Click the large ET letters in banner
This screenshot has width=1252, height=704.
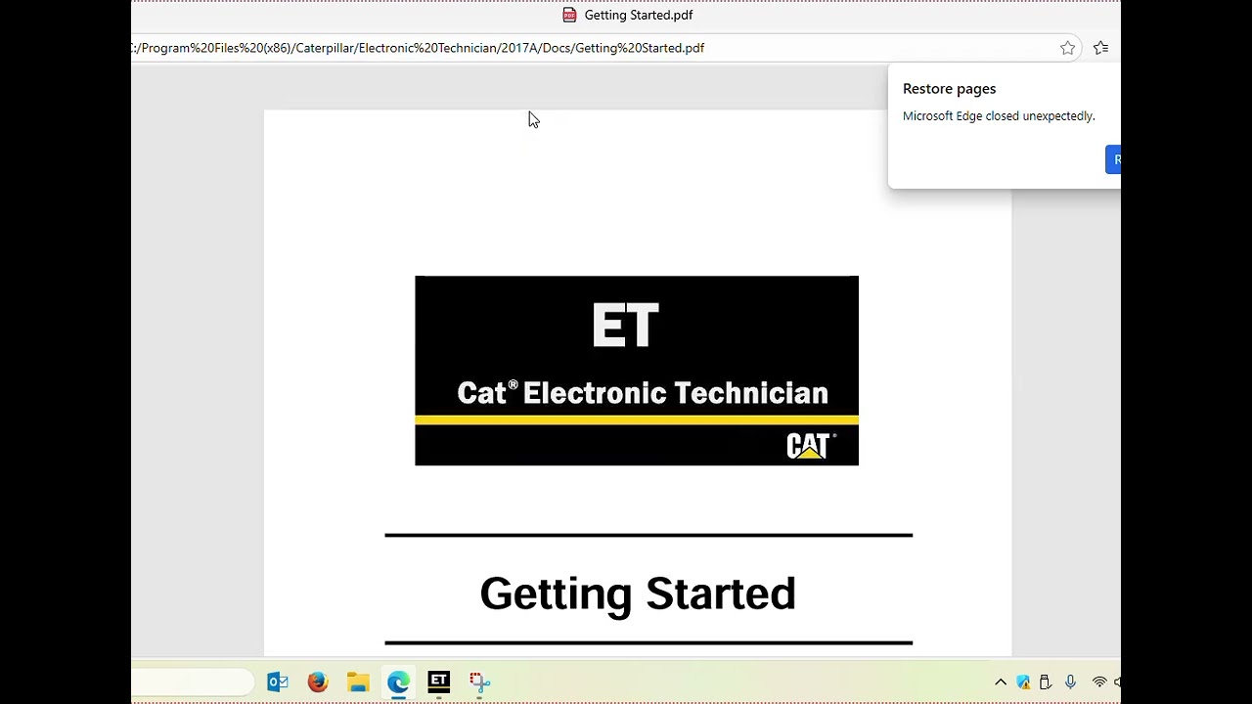[626, 326]
